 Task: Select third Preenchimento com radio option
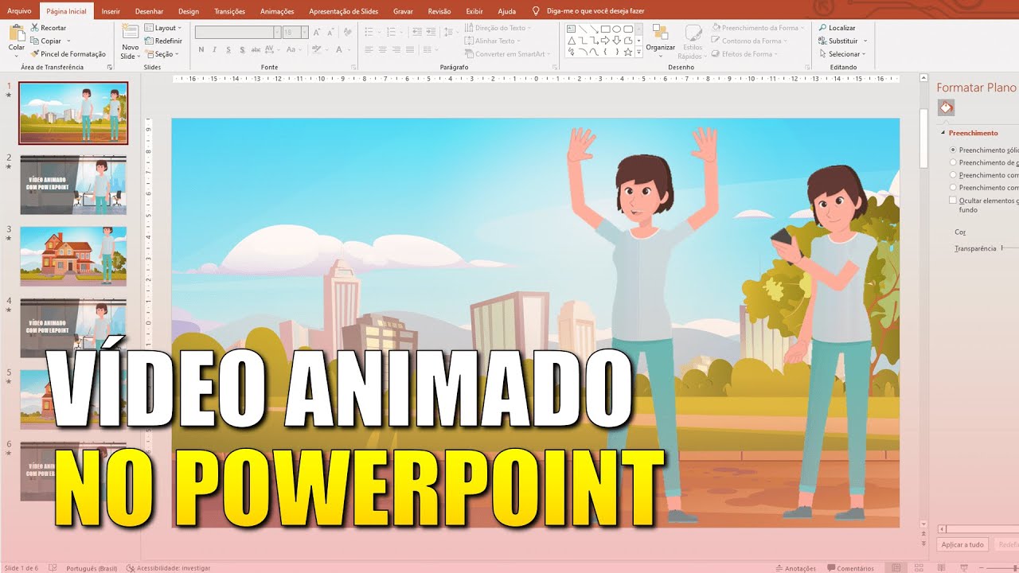tap(953, 175)
